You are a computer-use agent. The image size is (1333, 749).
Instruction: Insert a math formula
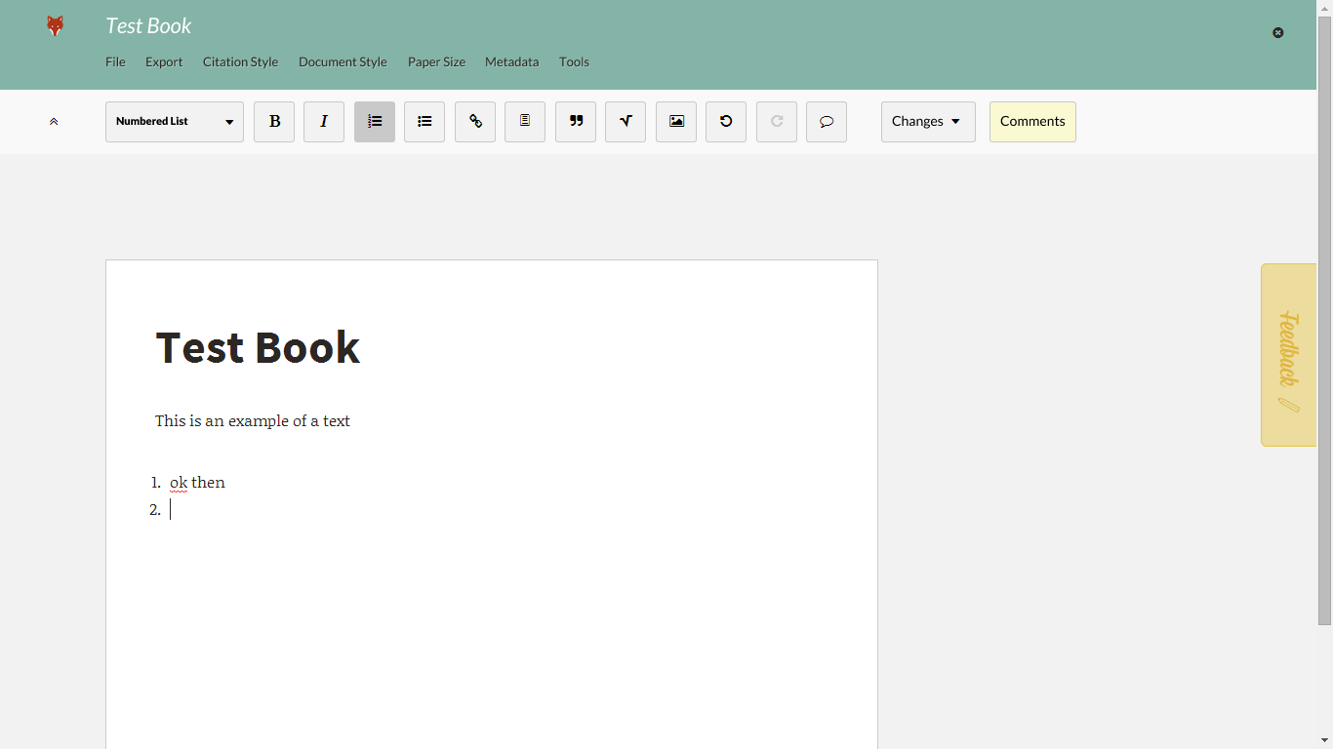[626, 122]
